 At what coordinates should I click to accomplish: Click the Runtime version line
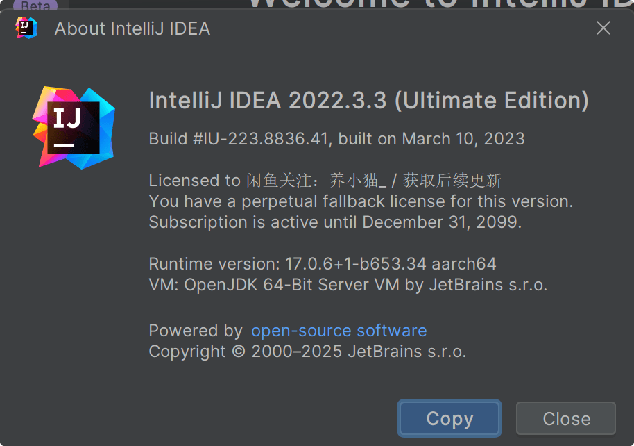[323, 264]
